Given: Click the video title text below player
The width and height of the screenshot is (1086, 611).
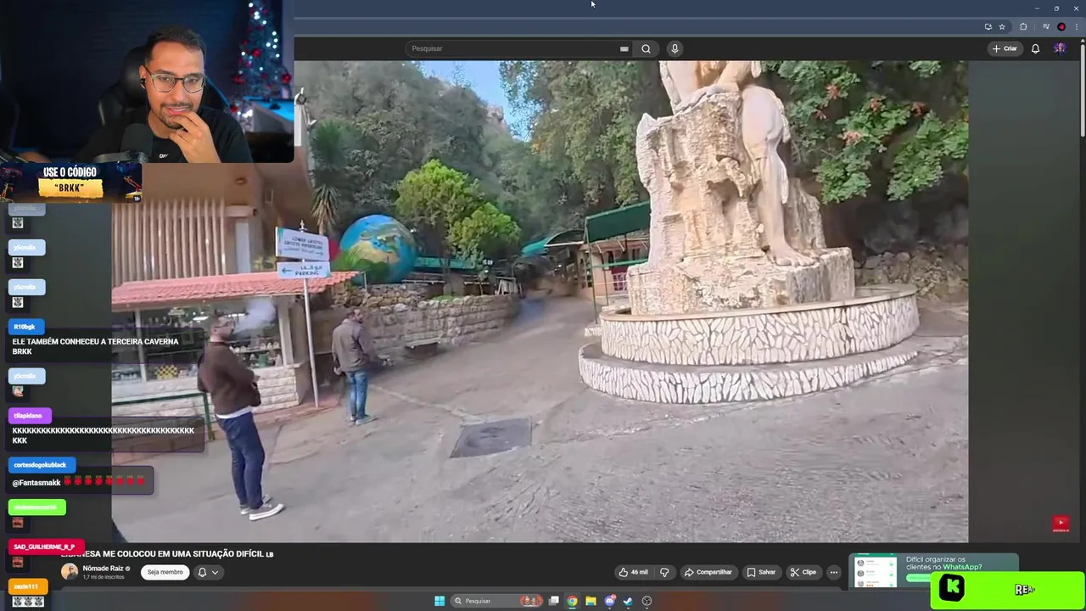Looking at the screenshot, I should [x=167, y=553].
